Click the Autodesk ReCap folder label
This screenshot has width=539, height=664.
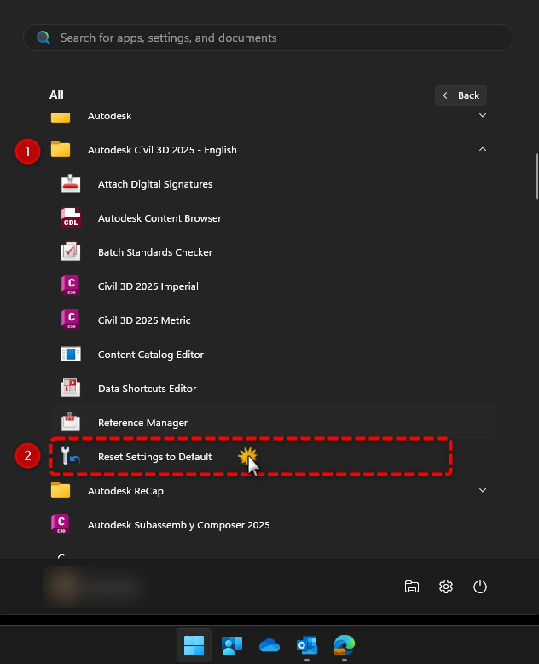tap(125, 491)
